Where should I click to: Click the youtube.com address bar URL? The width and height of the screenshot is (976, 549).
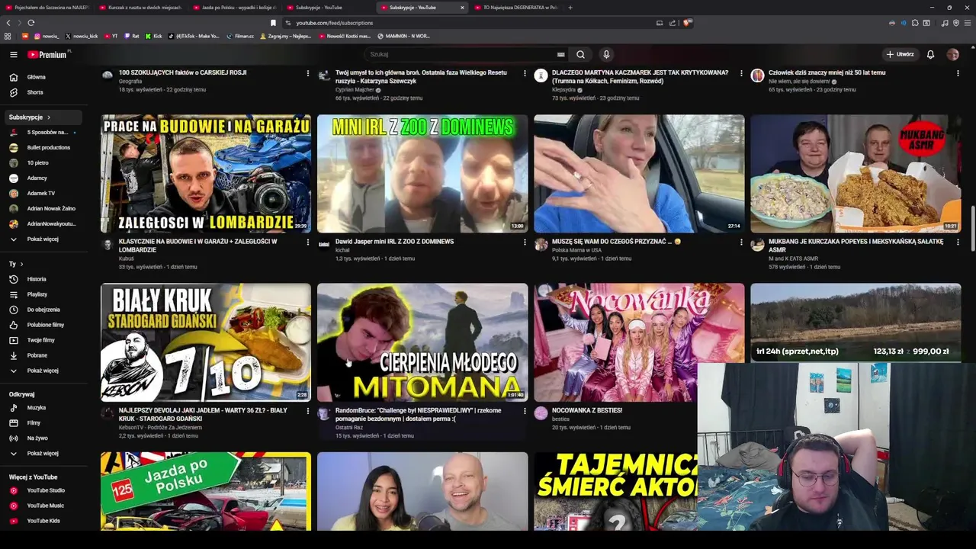click(335, 23)
